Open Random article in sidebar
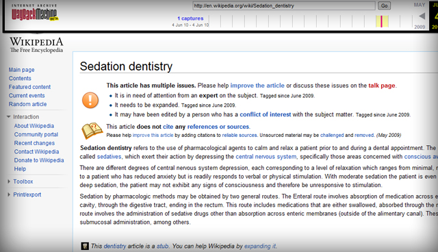 coord(27,104)
